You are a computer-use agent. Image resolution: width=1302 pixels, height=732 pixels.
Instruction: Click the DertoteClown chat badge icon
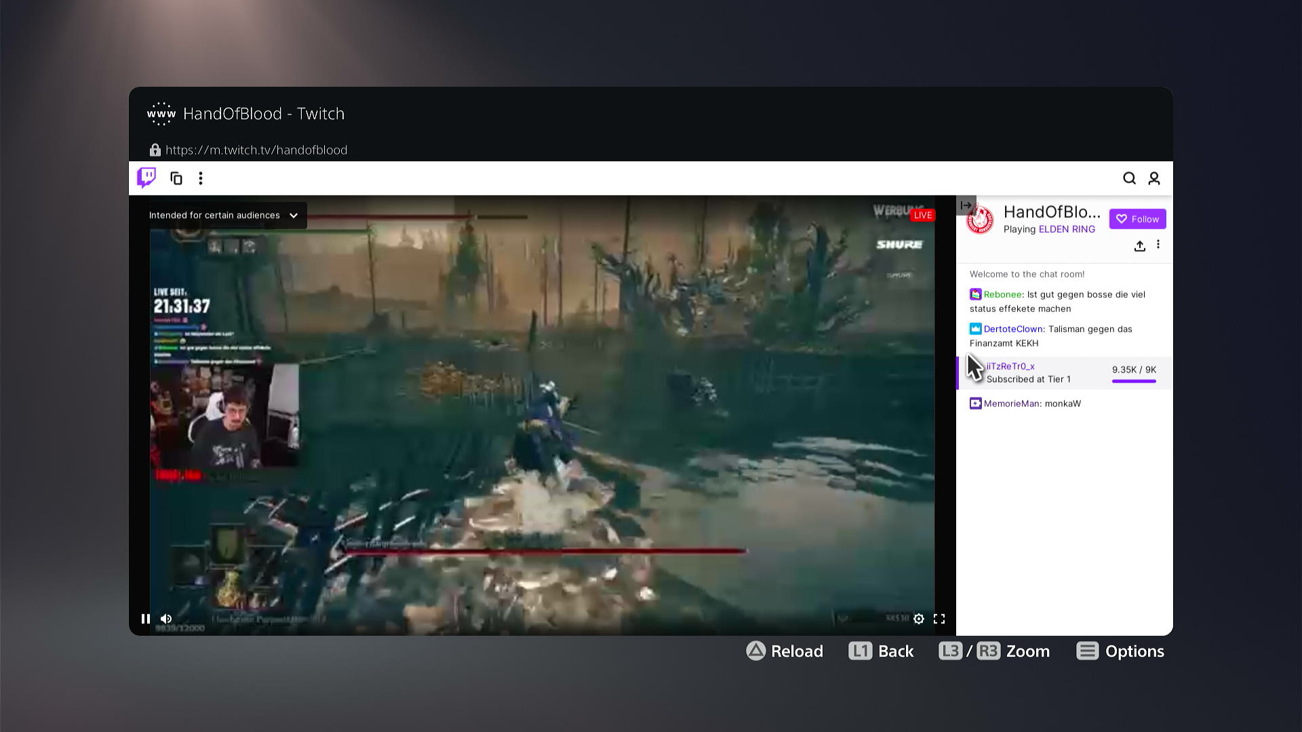pos(975,329)
